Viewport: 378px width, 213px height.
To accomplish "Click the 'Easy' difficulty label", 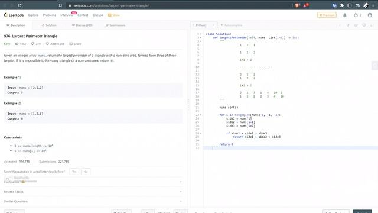I will tap(7, 44).
